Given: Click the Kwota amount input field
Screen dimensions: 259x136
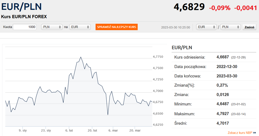Looking at the screenshot, I should click(x=25, y=27).
